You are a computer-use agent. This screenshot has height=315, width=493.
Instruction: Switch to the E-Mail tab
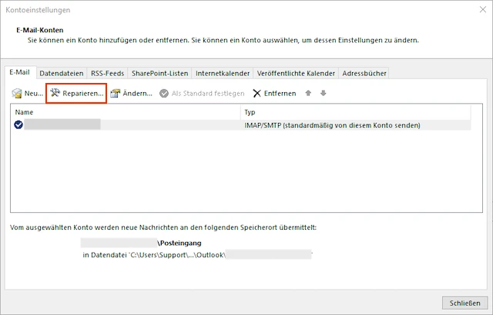point(19,72)
